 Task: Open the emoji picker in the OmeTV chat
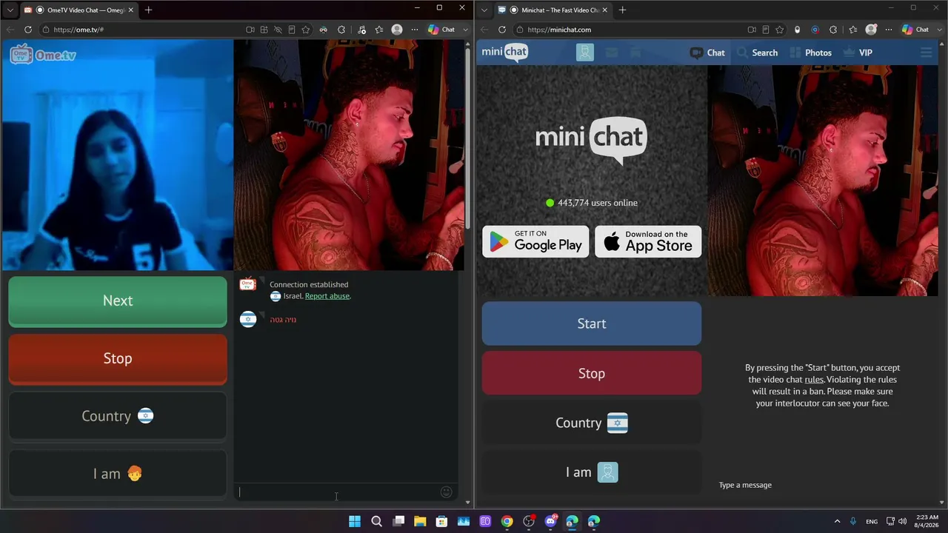[x=446, y=492]
